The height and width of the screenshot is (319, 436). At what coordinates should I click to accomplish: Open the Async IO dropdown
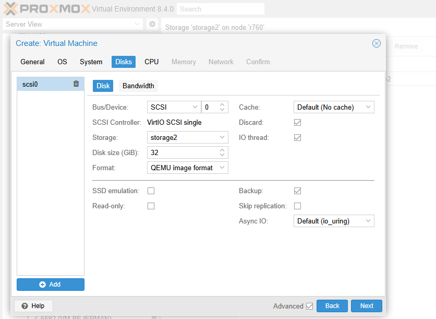tap(368, 221)
